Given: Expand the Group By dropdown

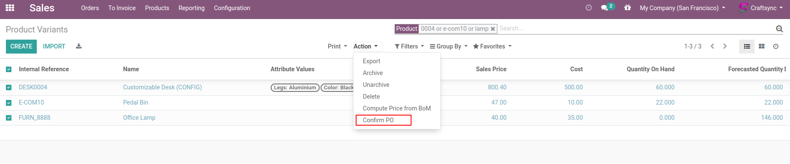Looking at the screenshot, I should (449, 46).
